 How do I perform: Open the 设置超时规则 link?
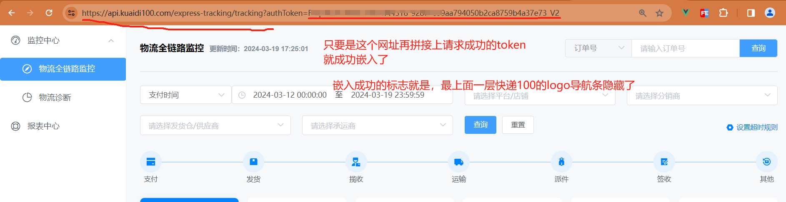(752, 127)
